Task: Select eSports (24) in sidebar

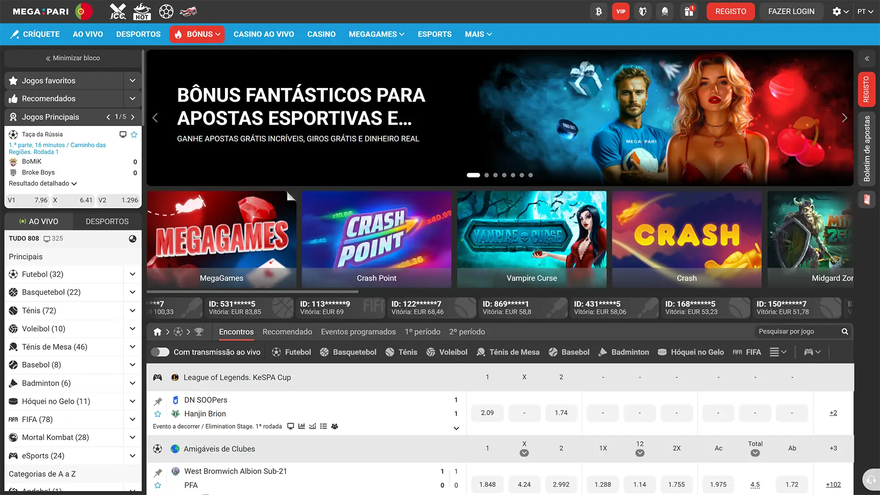Action: click(43, 456)
